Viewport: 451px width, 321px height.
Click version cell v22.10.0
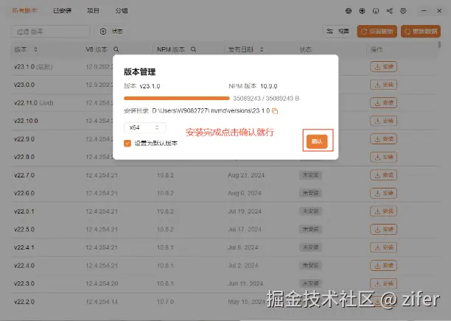[x=26, y=121]
